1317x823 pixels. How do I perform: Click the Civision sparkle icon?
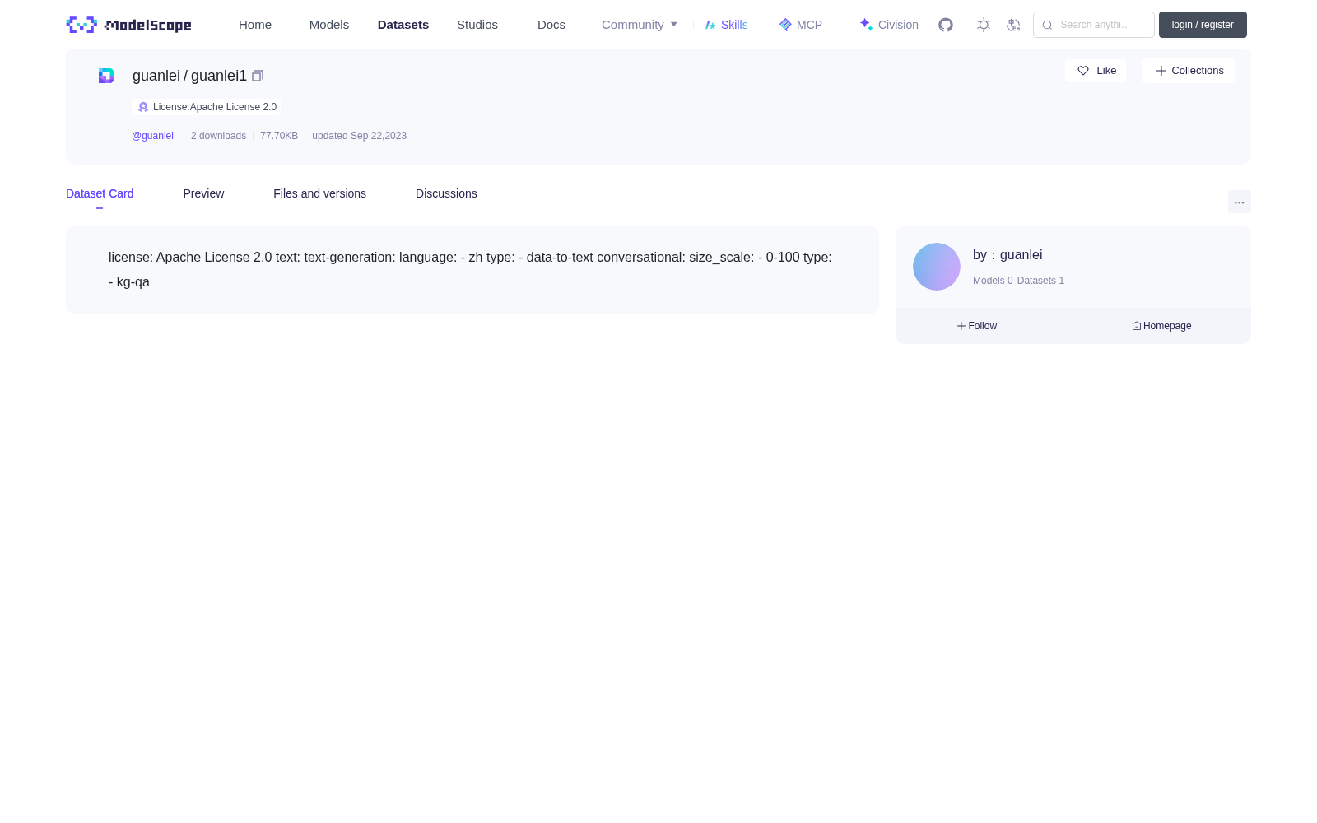(x=867, y=25)
